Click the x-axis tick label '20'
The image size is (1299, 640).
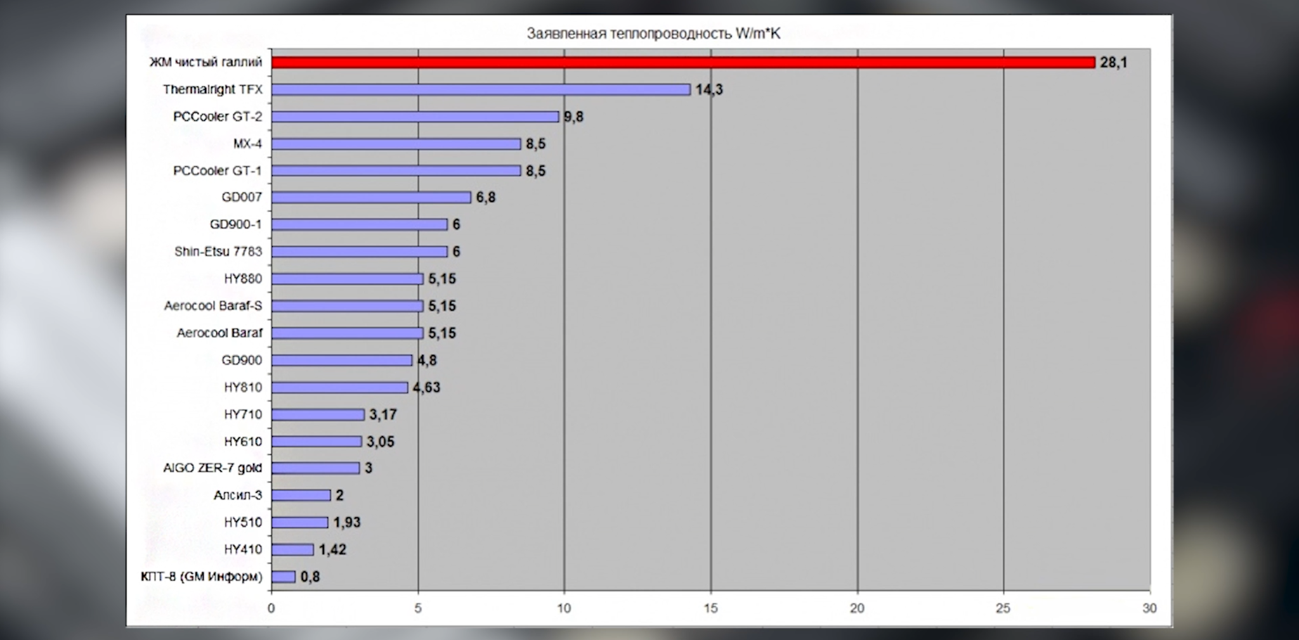pyautogui.click(x=857, y=609)
